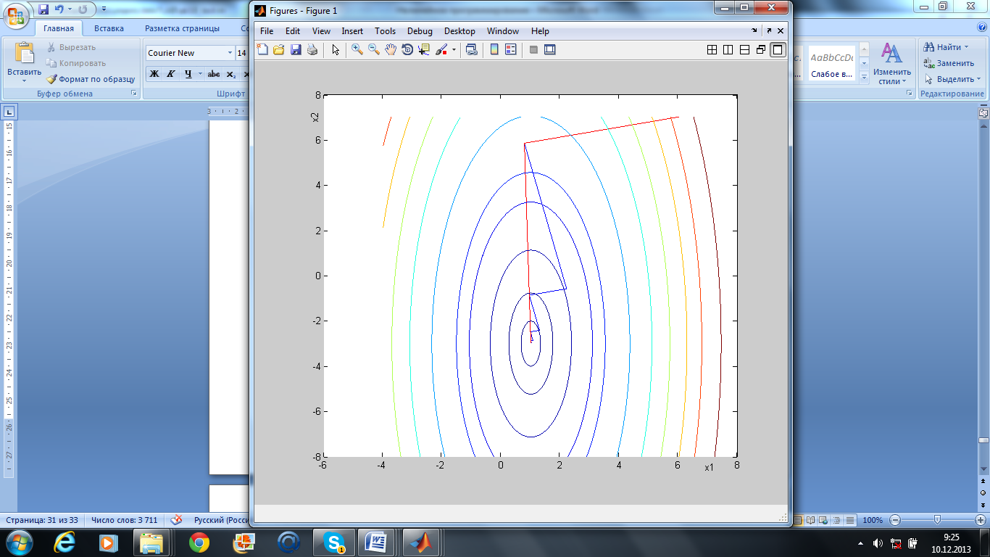The height and width of the screenshot is (557, 990).
Task: Click the Найти find button
Action: click(x=948, y=47)
